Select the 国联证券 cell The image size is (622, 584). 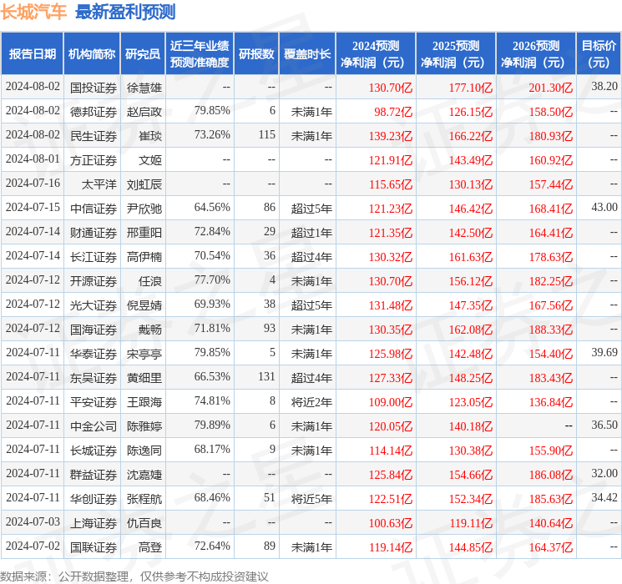tap(94, 547)
